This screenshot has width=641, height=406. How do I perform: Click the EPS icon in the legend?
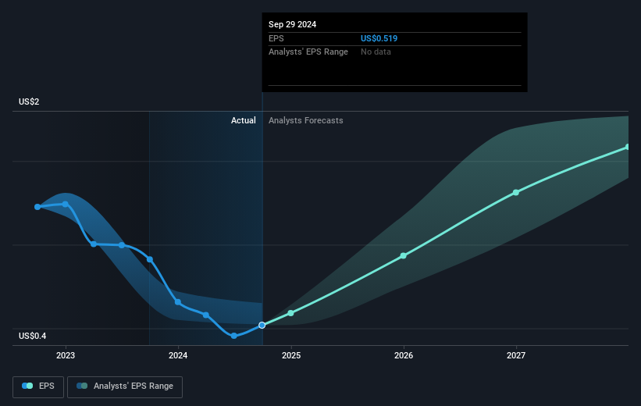click(x=27, y=386)
